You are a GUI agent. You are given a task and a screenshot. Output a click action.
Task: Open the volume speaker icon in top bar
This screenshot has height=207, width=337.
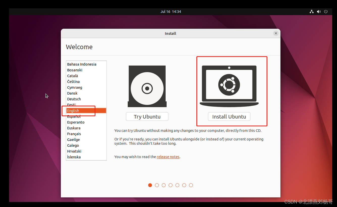pyautogui.click(x=319, y=12)
